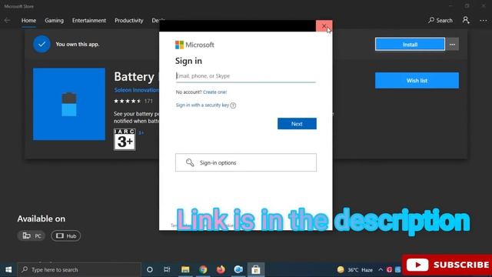Open Sign-in options
This screenshot has height=277, width=492.
coord(246,162)
